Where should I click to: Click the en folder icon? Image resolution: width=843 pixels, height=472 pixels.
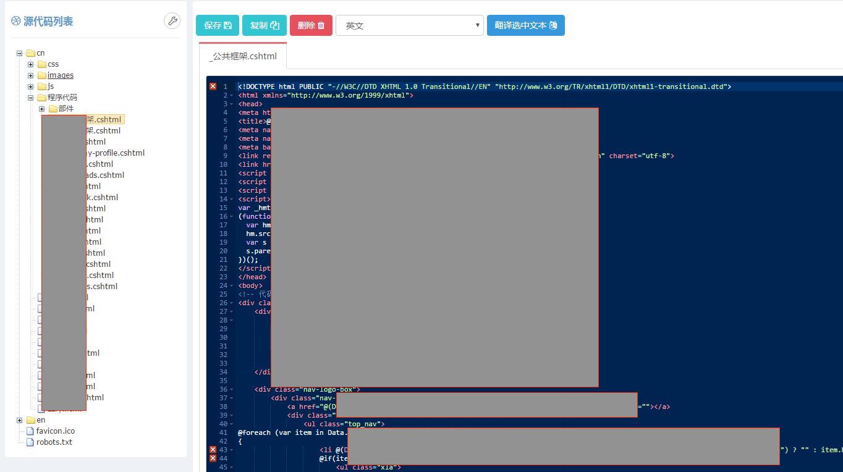30,420
